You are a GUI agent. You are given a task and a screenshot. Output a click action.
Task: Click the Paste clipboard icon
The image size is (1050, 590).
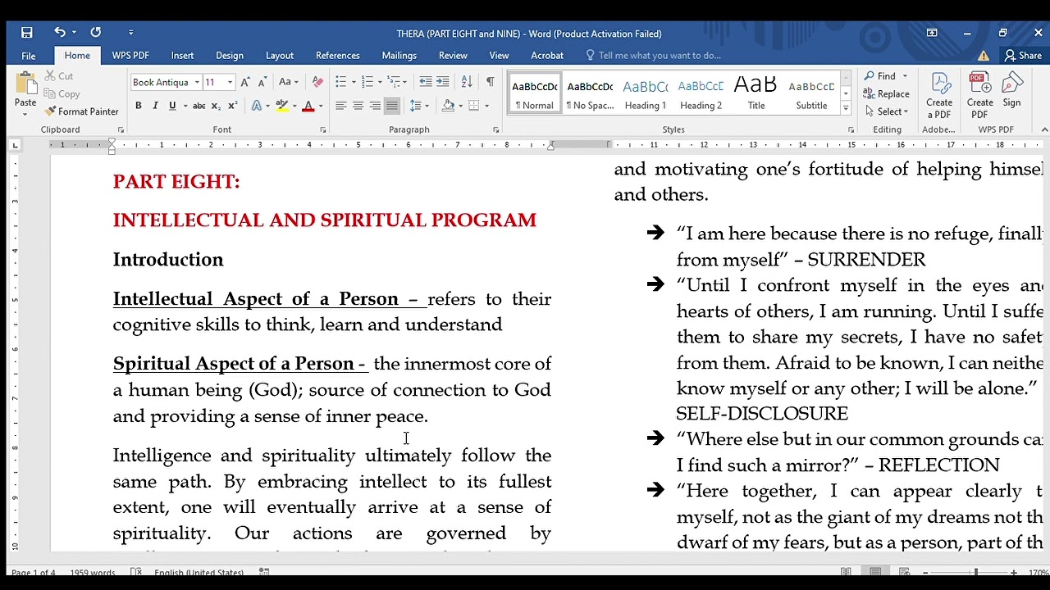(x=25, y=84)
